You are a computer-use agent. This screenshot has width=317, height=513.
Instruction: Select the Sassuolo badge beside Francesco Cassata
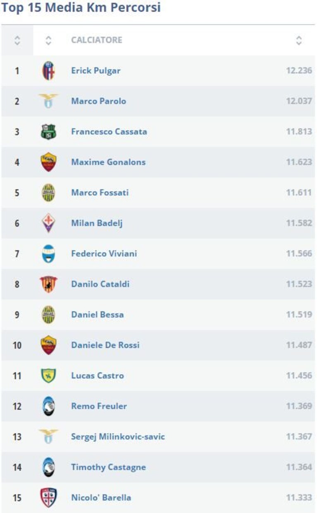48,132
